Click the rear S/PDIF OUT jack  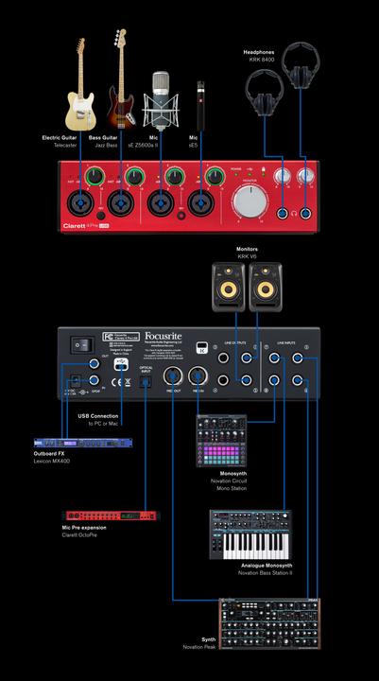[x=95, y=363]
